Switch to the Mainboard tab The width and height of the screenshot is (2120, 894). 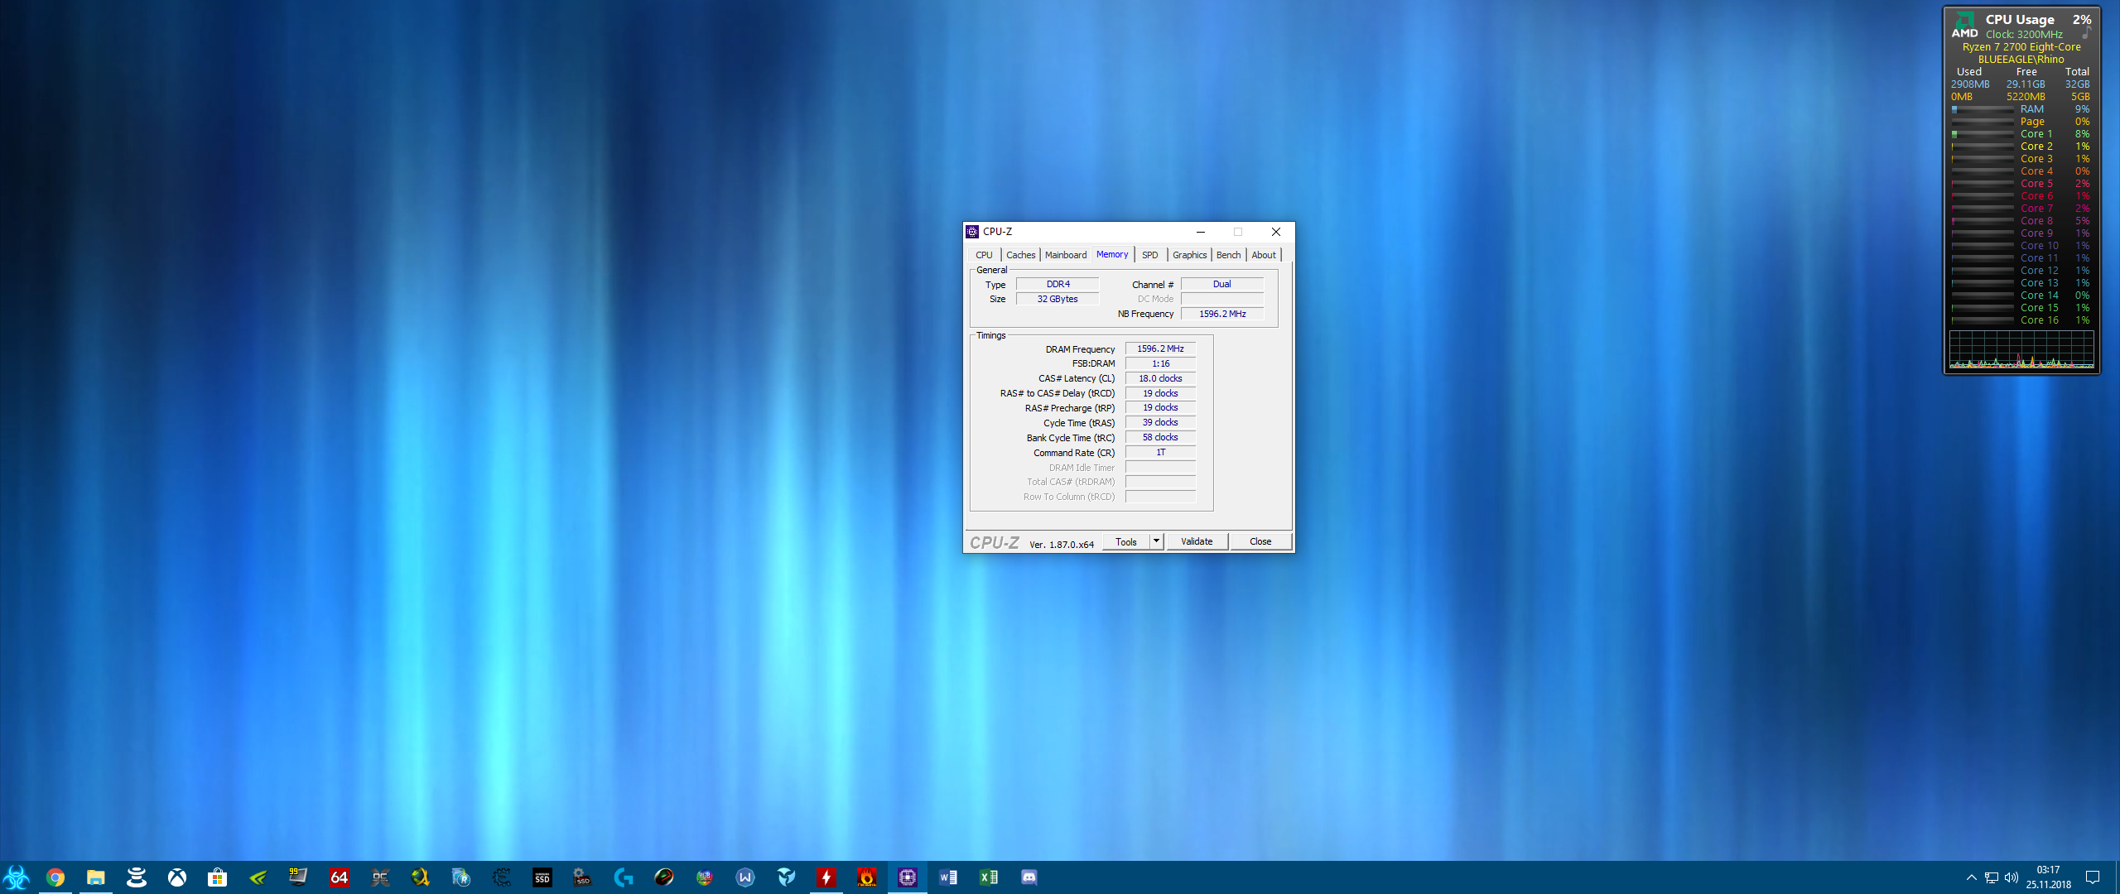(x=1065, y=255)
